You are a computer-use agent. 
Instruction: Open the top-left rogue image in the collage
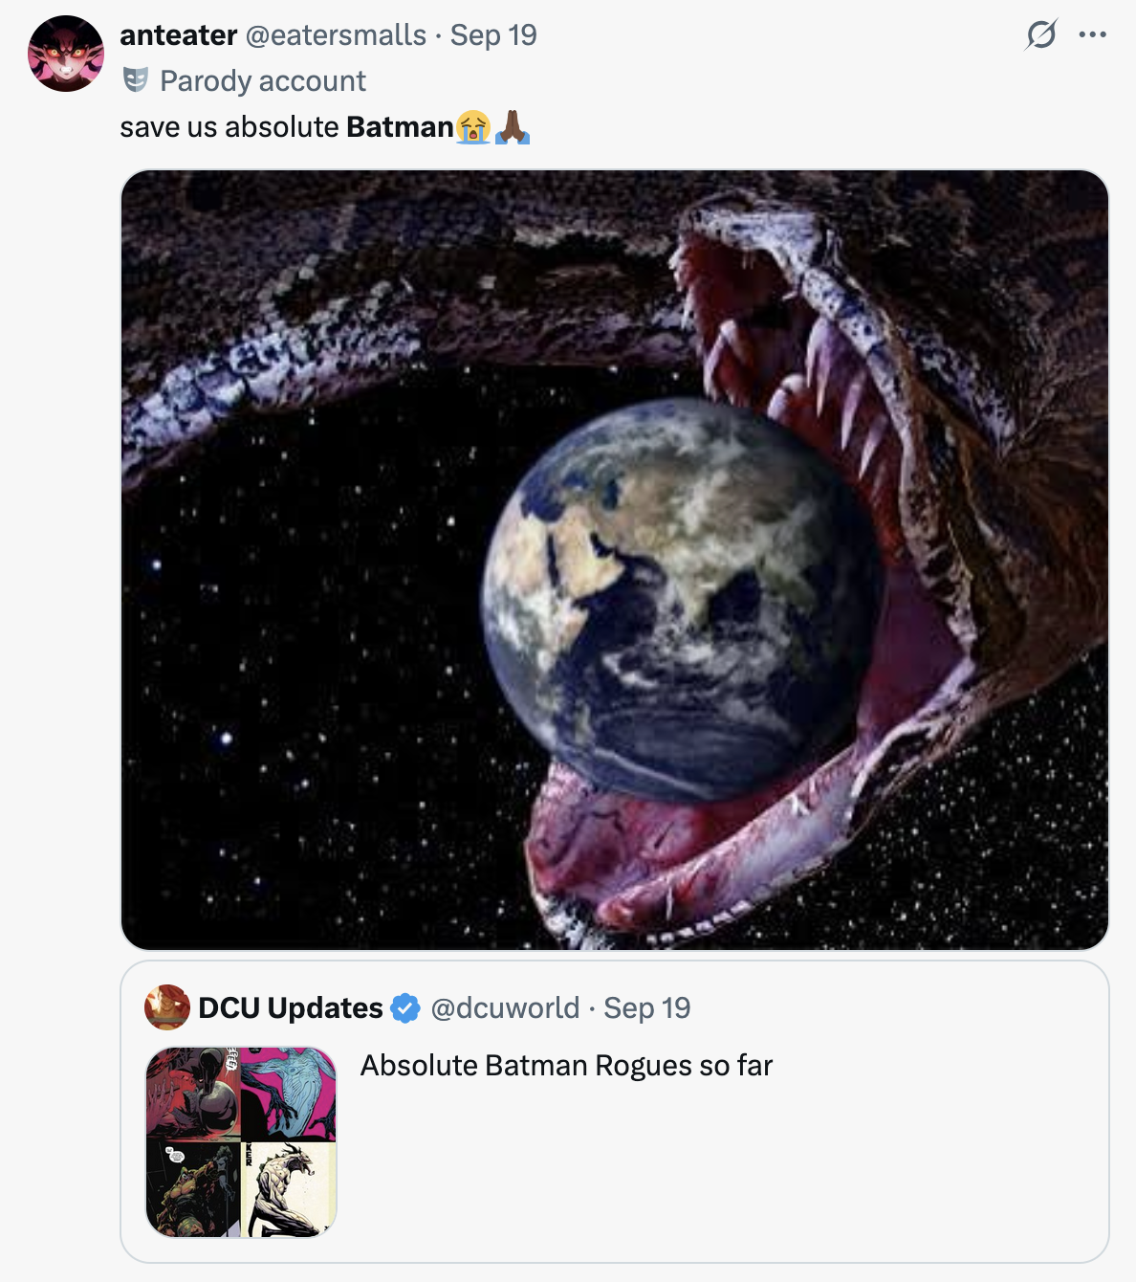(193, 1094)
